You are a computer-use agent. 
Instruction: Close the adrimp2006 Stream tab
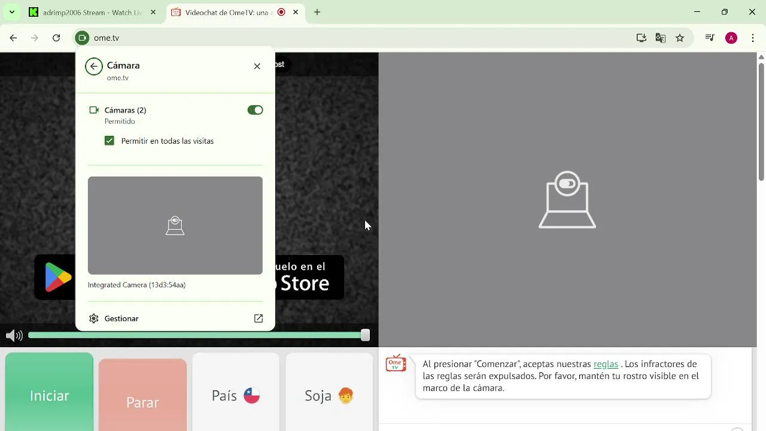pos(154,12)
